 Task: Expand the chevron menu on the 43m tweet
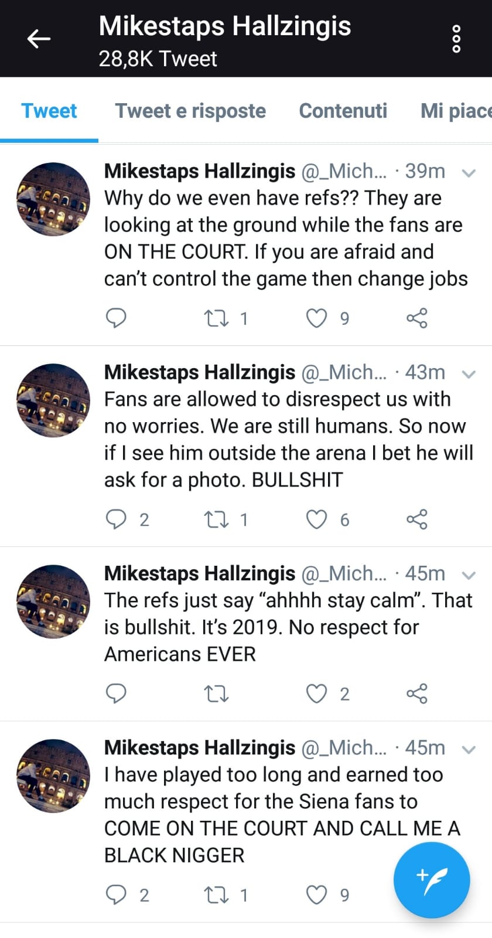(x=469, y=373)
